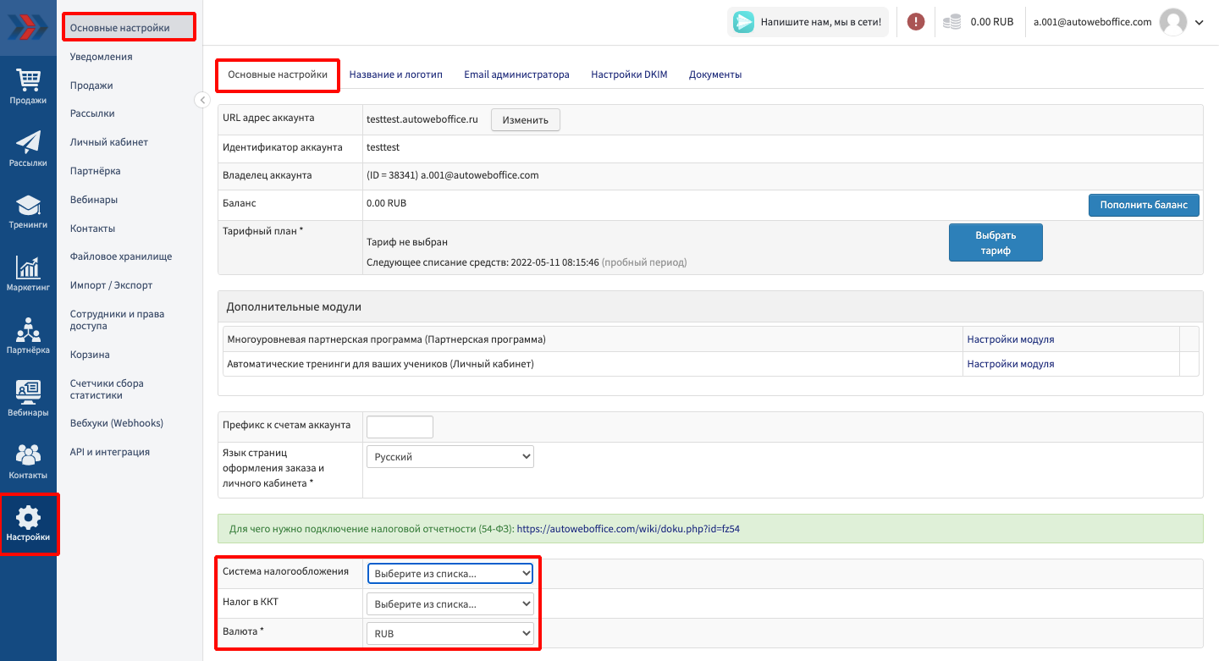Image resolution: width=1219 pixels, height=661 pixels.
Task: Open Вебинары monitor icon in sidebar
Action: point(28,393)
